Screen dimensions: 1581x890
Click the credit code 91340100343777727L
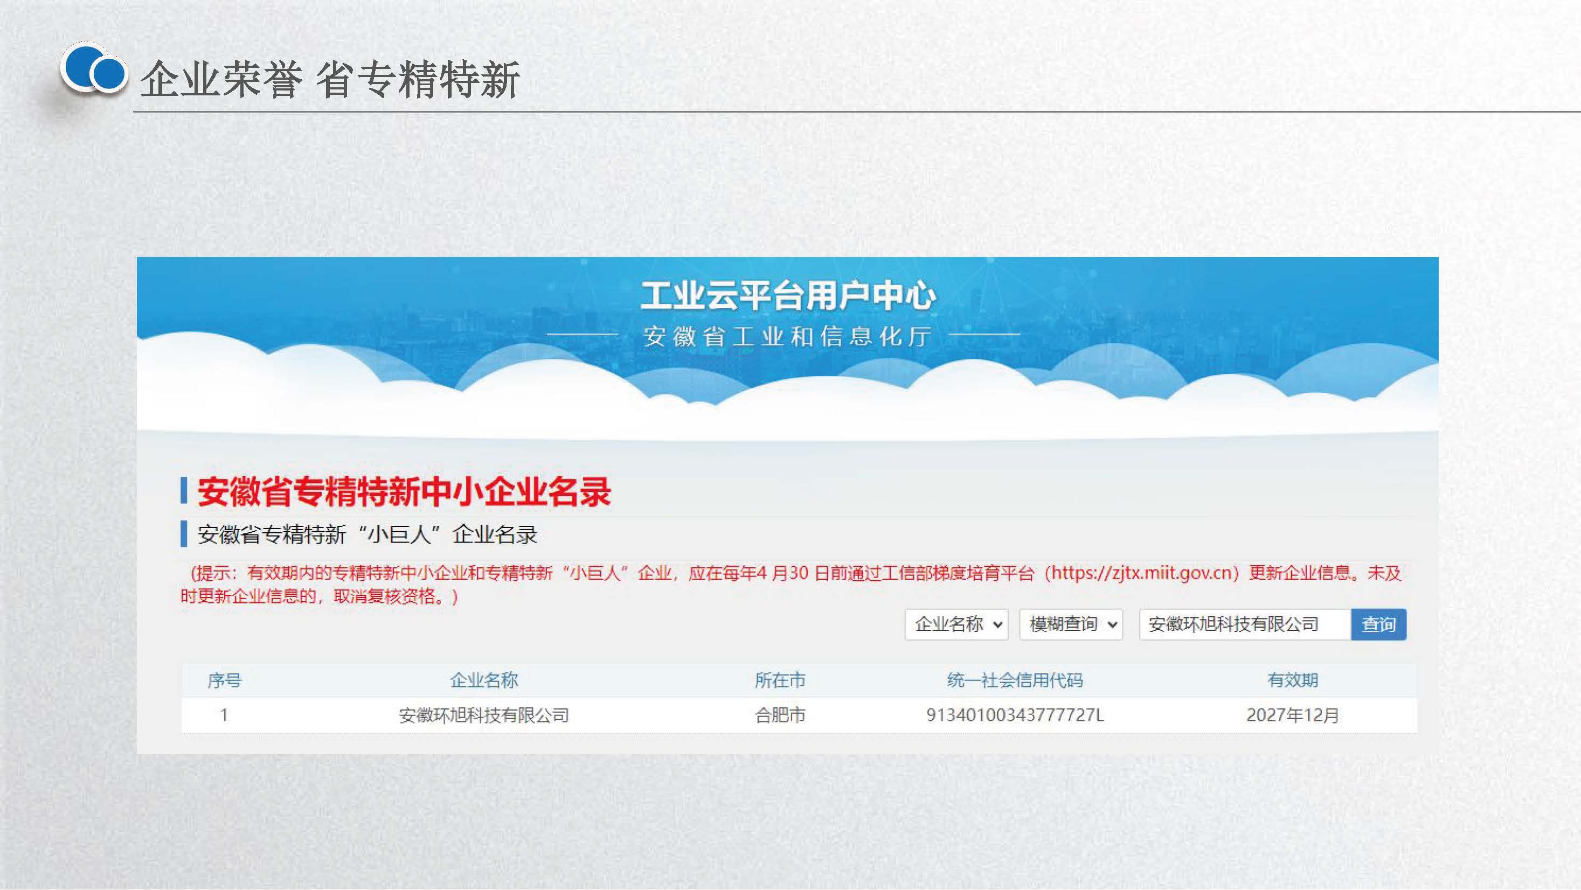(x=1015, y=715)
